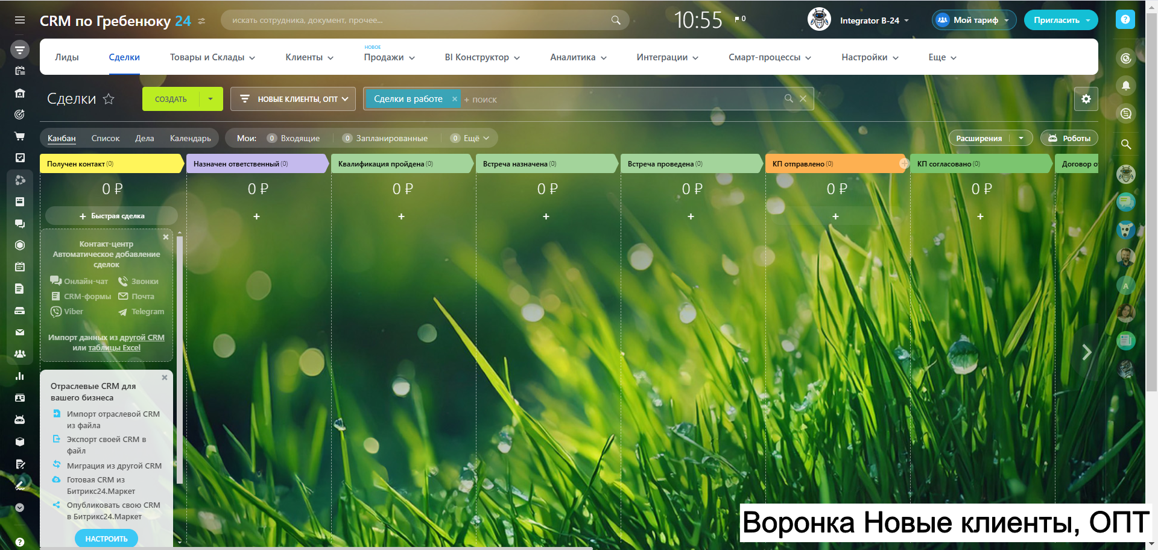The height and width of the screenshot is (550, 1158).
Task: Click the deals settings gear icon
Action: pos(1086,99)
